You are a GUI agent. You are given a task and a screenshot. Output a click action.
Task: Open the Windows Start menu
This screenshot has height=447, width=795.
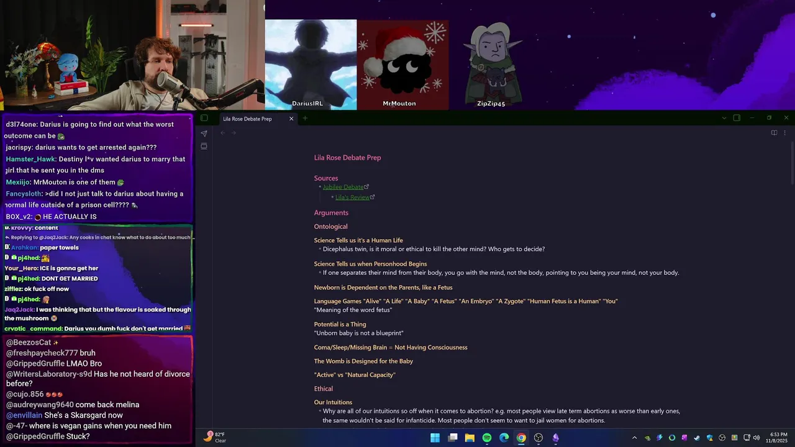pyautogui.click(x=435, y=438)
